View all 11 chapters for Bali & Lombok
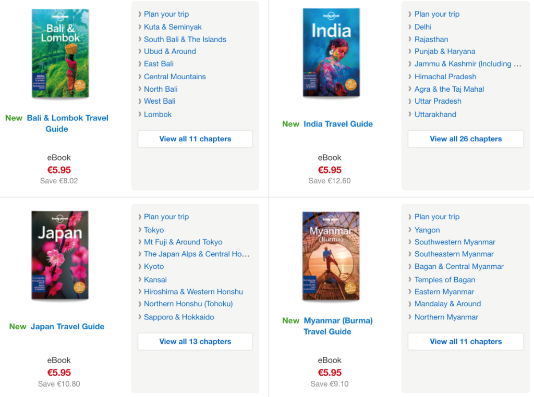Viewport: 534px width, 397px height. (x=195, y=139)
